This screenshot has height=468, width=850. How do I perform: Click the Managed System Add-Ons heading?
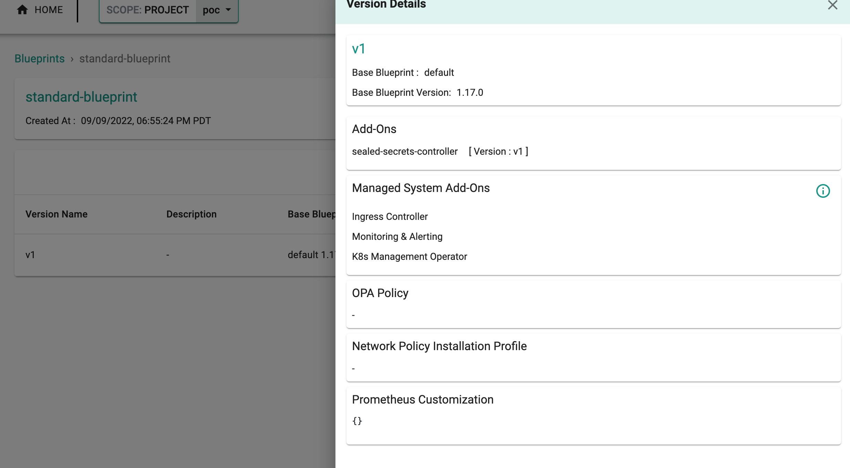(421, 188)
